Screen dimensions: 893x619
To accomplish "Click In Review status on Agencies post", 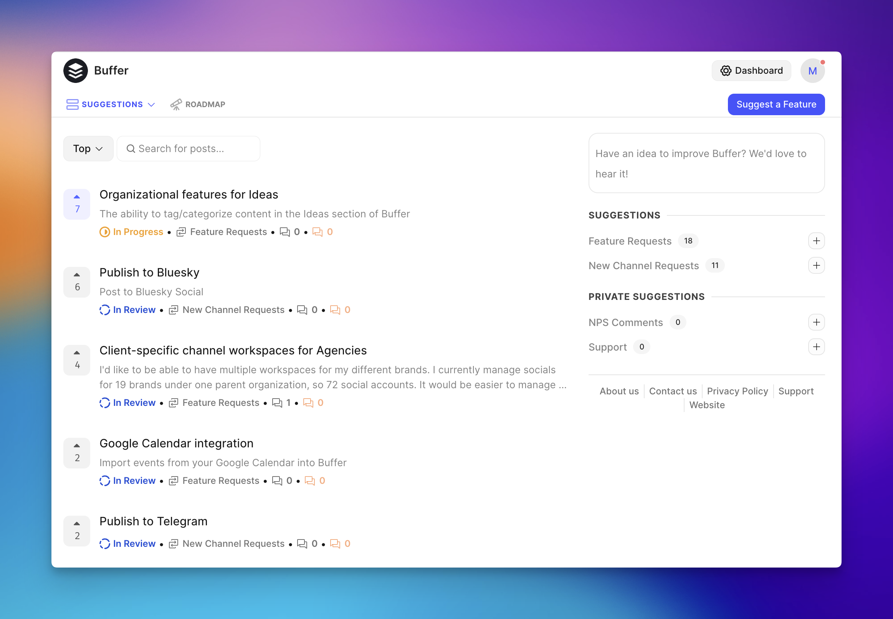I will [x=127, y=403].
